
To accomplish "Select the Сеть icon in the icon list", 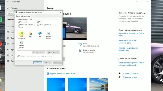I will point(40,35).
